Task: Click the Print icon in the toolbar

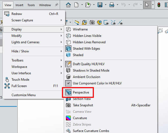Action: coord(112,5)
